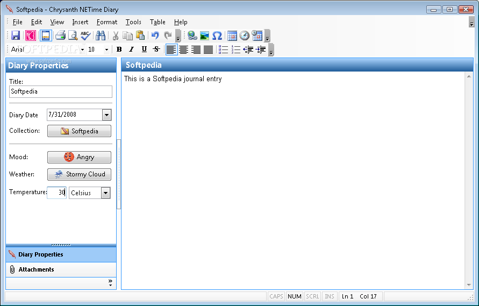Image resolution: width=479 pixels, height=306 pixels.
Task: Click the Temperature value field
Action: pyautogui.click(x=57, y=193)
